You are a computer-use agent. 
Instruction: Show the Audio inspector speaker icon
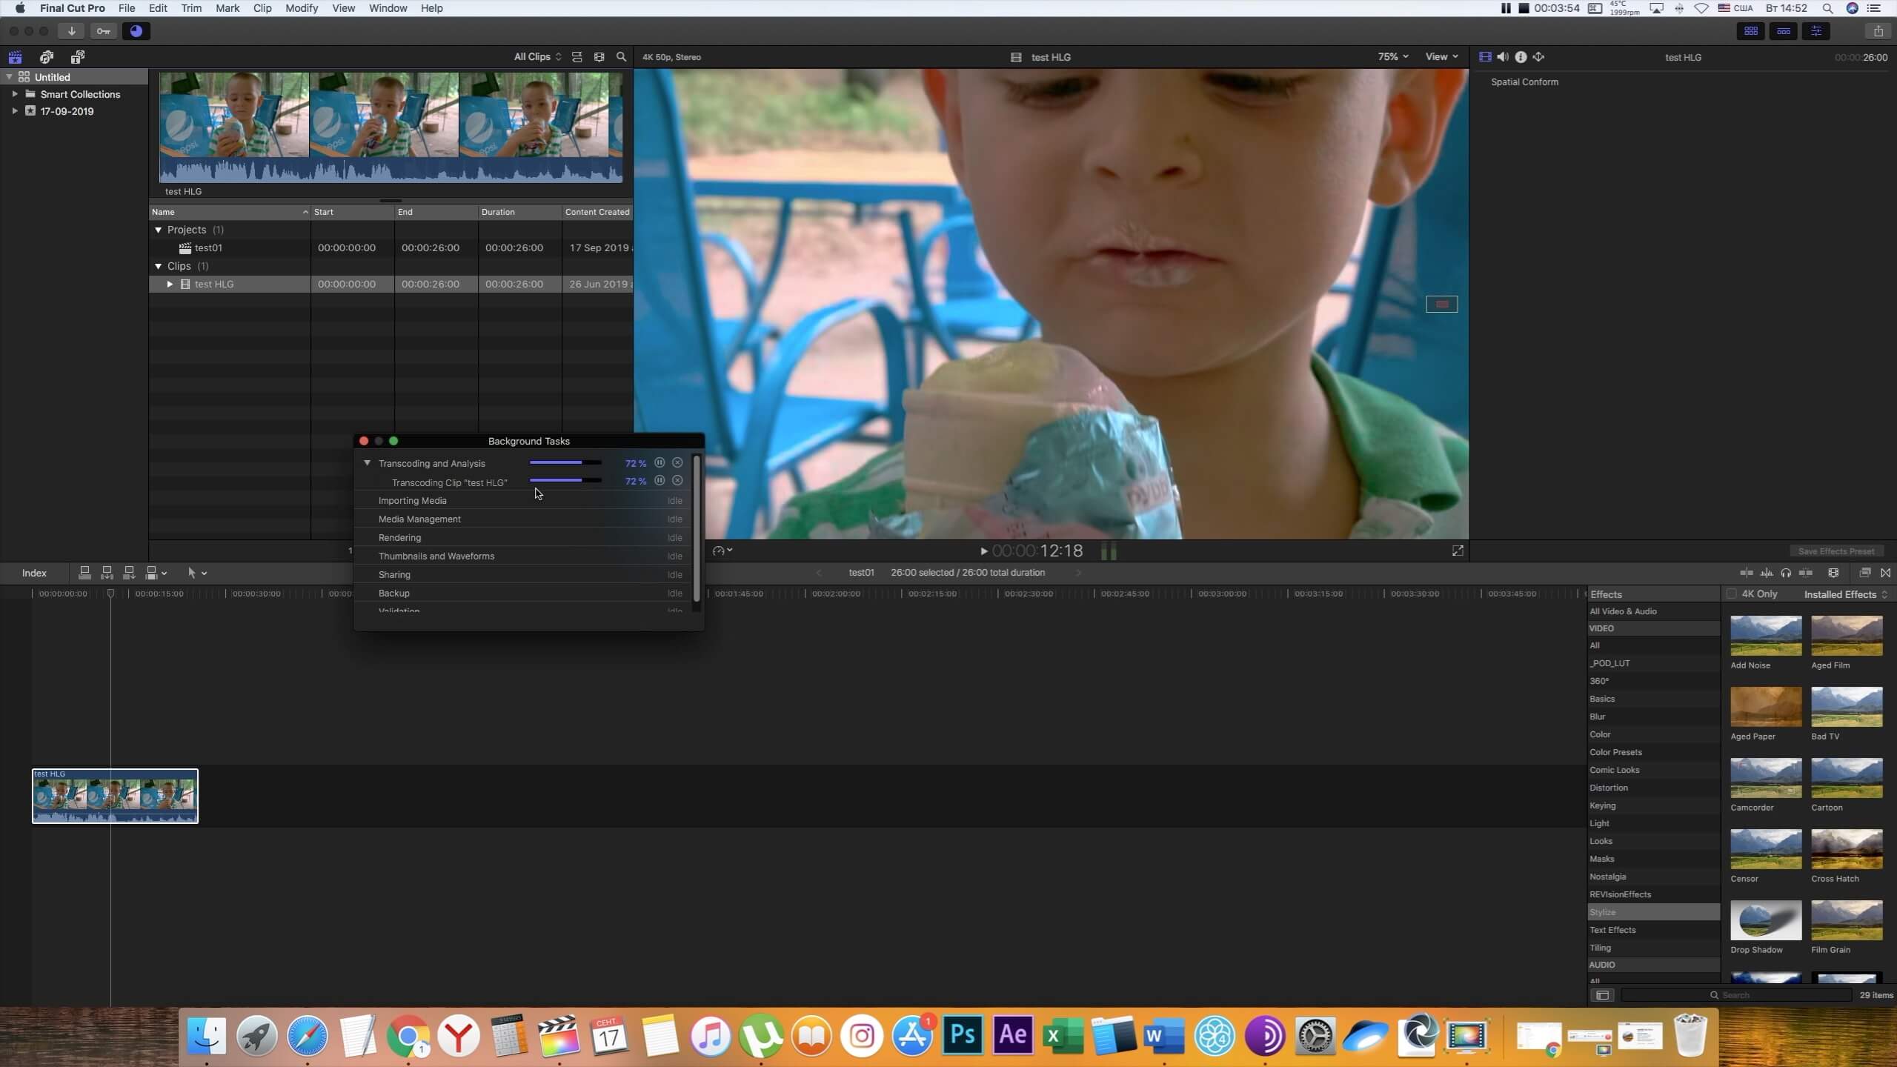coord(1503,57)
